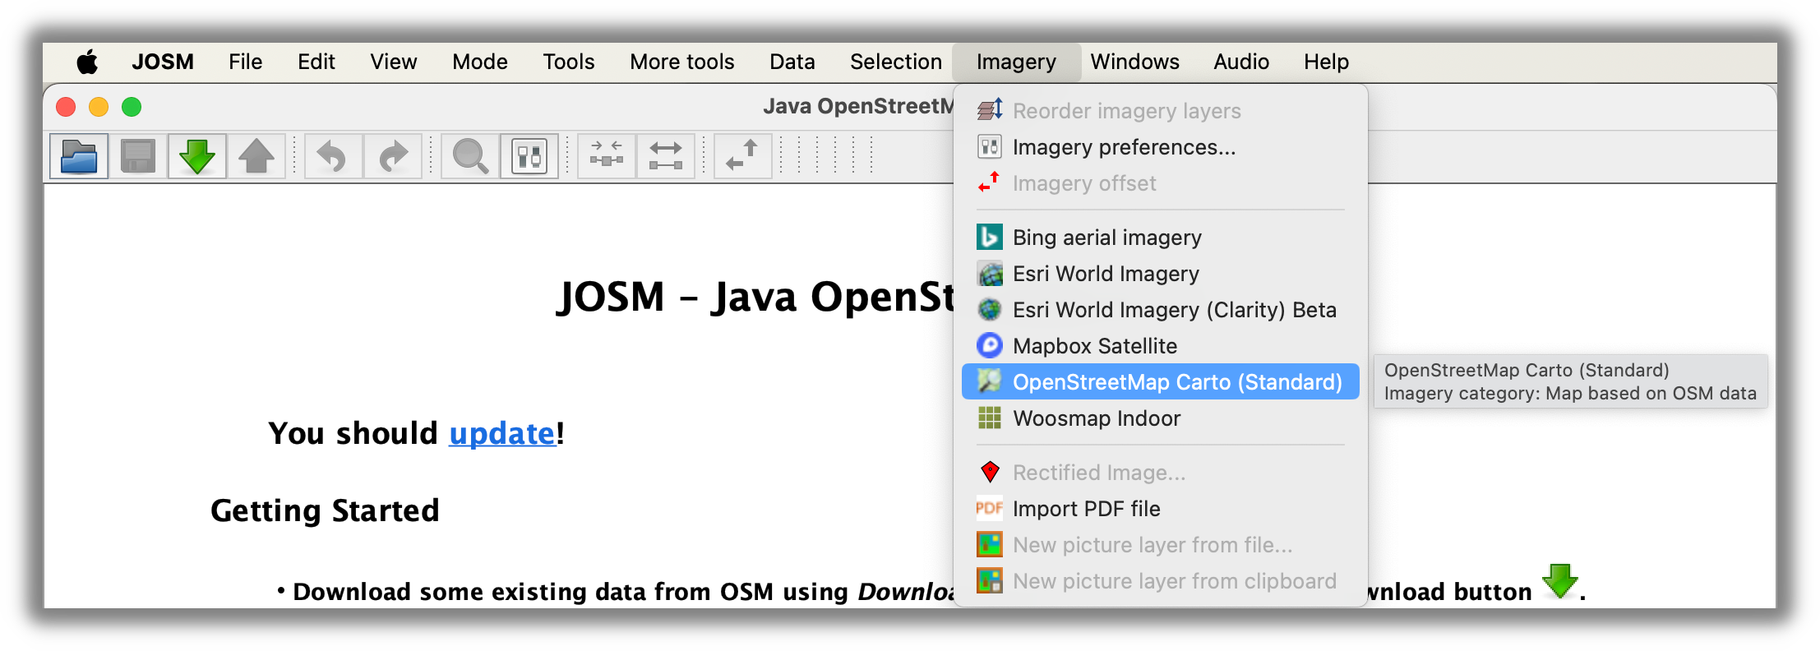Select the Esri World Imagery entry
The image size is (1820, 651).
click(1160, 273)
